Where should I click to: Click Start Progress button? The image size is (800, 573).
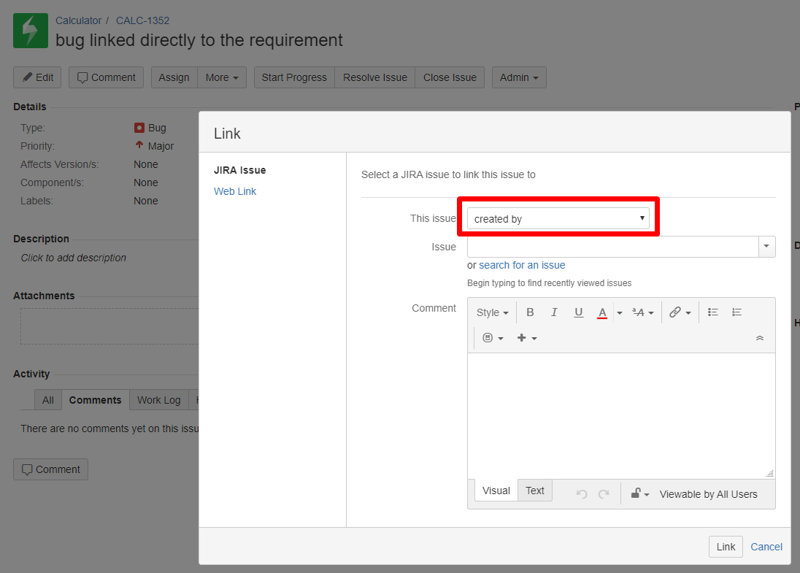click(294, 77)
